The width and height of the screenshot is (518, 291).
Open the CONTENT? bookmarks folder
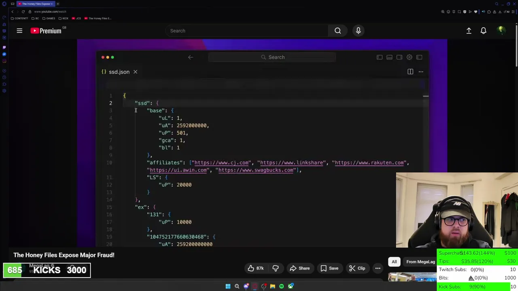19,18
